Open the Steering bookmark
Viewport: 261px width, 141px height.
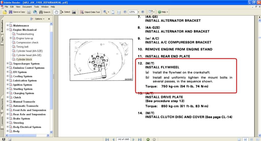click(x=18, y=123)
